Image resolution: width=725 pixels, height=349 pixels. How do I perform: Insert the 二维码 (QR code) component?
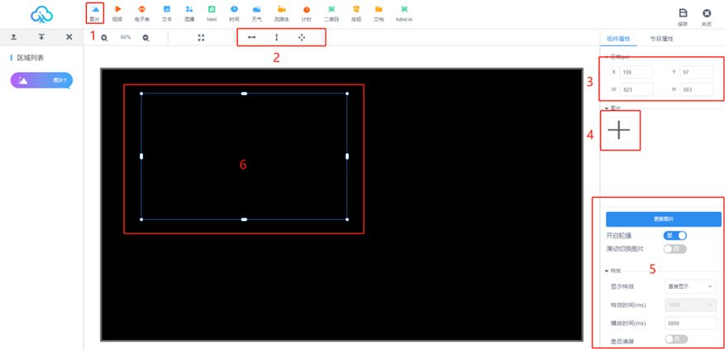(331, 12)
